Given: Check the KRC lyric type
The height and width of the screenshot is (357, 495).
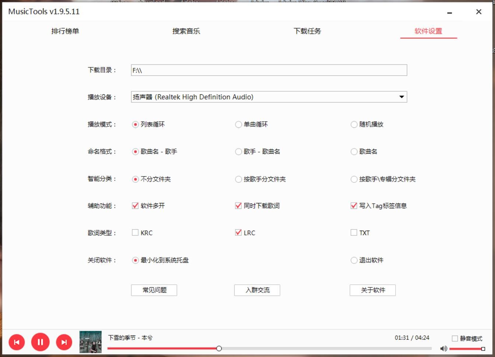Looking at the screenshot, I should pos(135,232).
